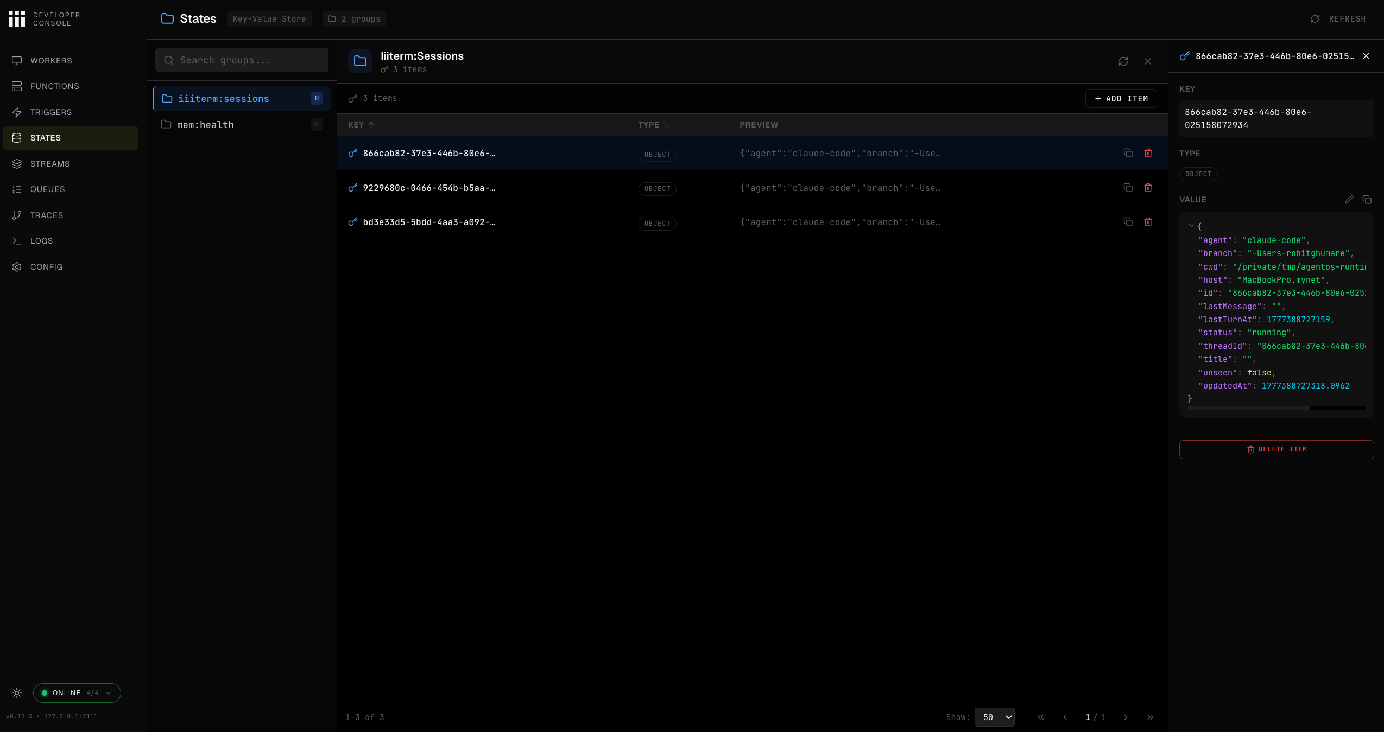Viewport: 1384px width, 732px height.
Task: Click the Add Item button
Action: coord(1121,99)
